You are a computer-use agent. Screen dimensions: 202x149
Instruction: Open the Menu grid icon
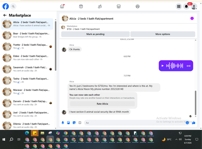tap(179, 6)
